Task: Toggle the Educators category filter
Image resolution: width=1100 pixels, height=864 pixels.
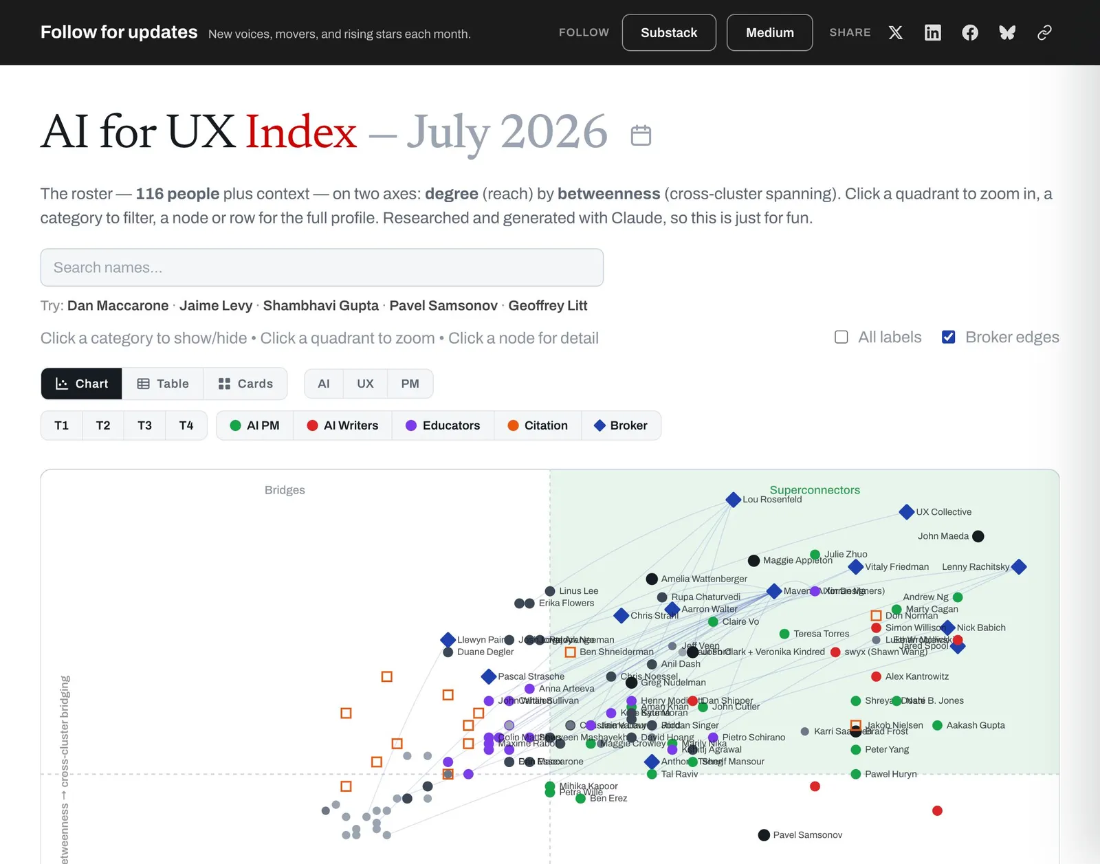Action: [x=443, y=425]
